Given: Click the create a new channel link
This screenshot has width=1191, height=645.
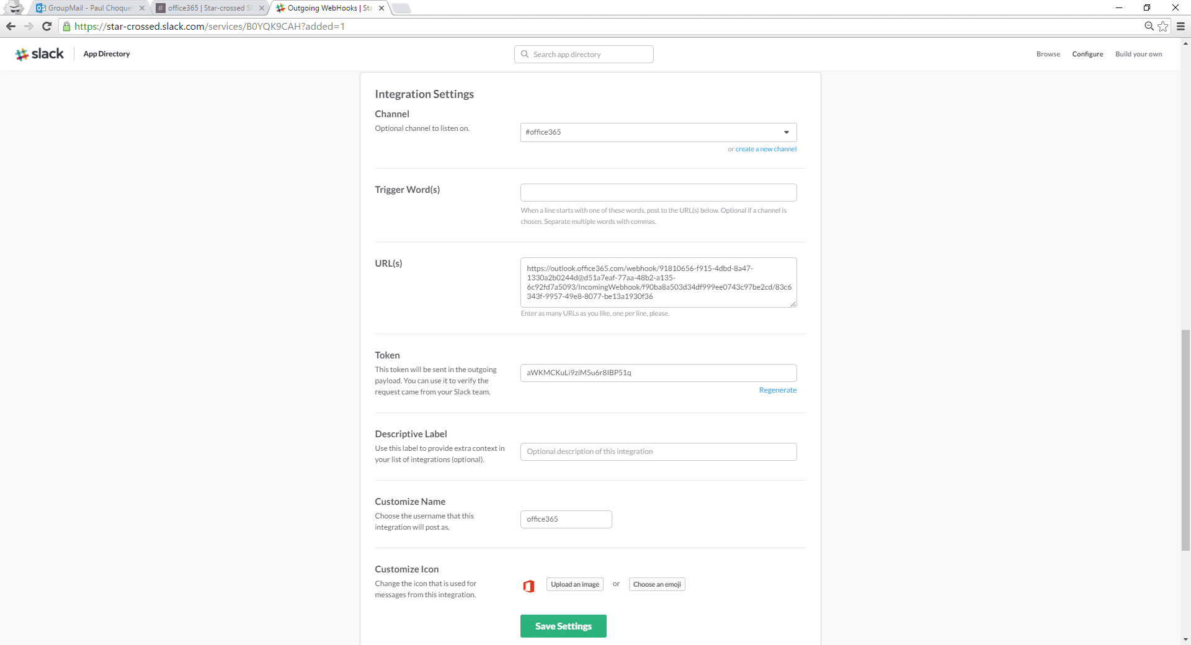Looking at the screenshot, I should click(765, 149).
